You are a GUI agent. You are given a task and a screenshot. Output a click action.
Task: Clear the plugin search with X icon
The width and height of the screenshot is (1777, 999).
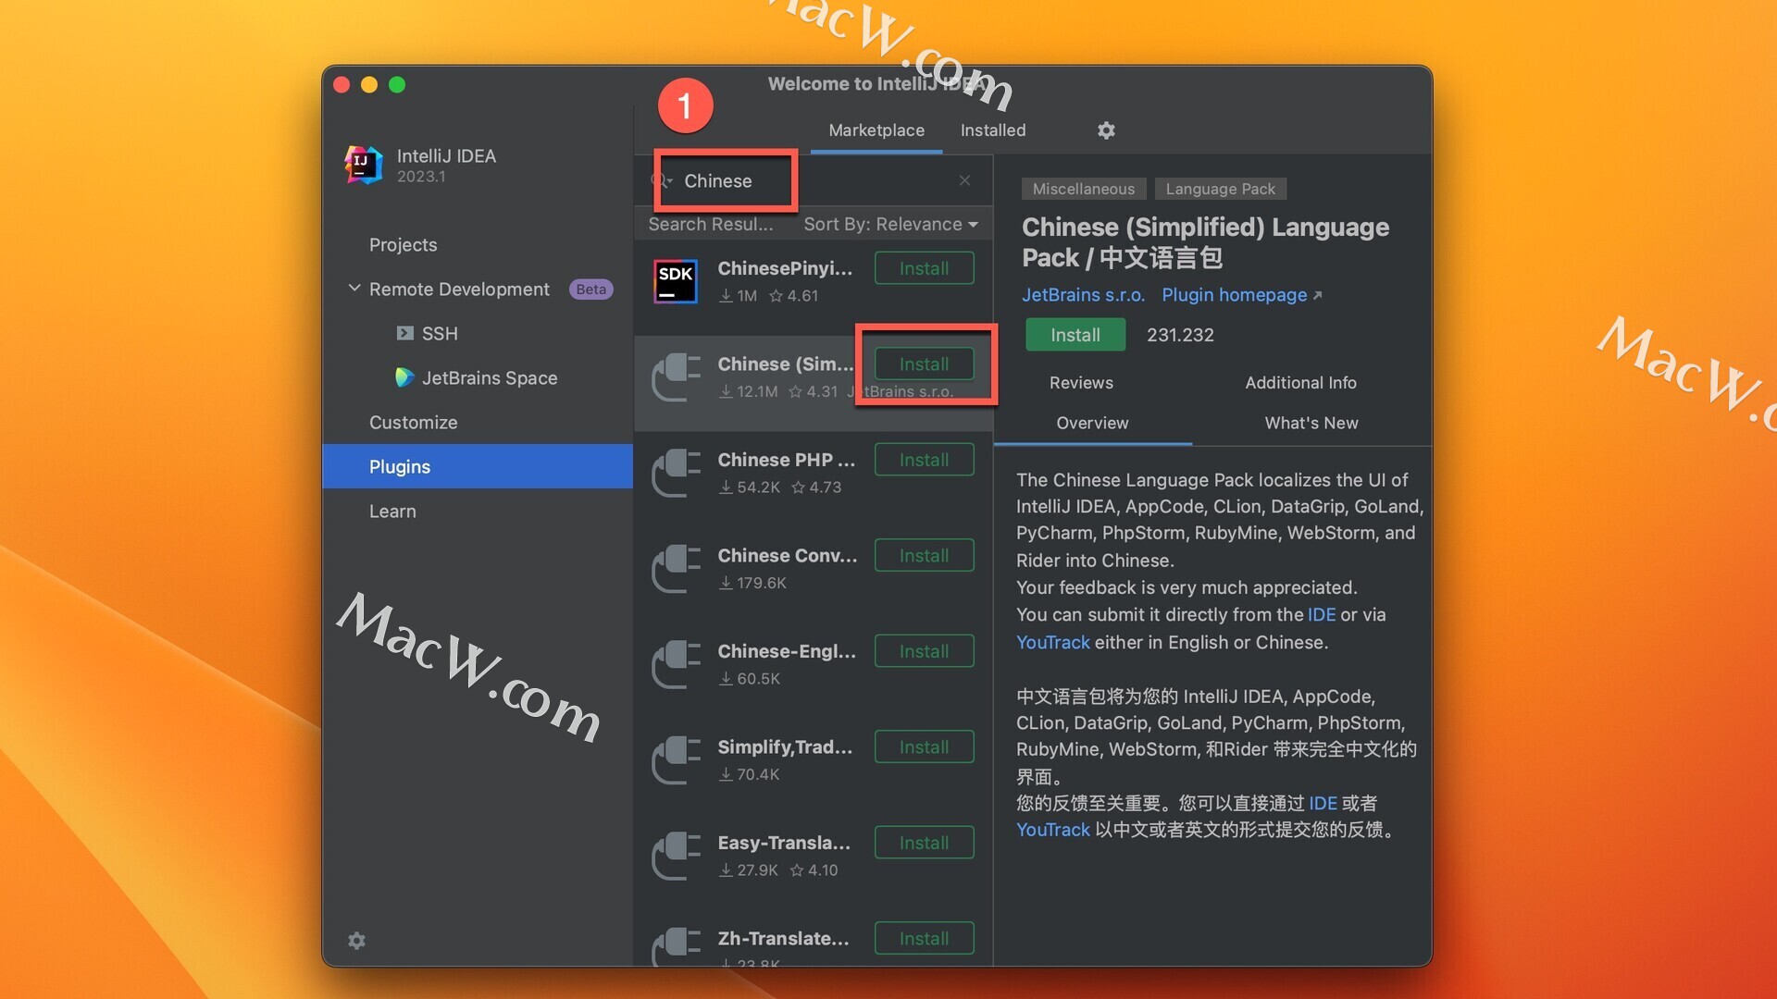click(x=964, y=180)
